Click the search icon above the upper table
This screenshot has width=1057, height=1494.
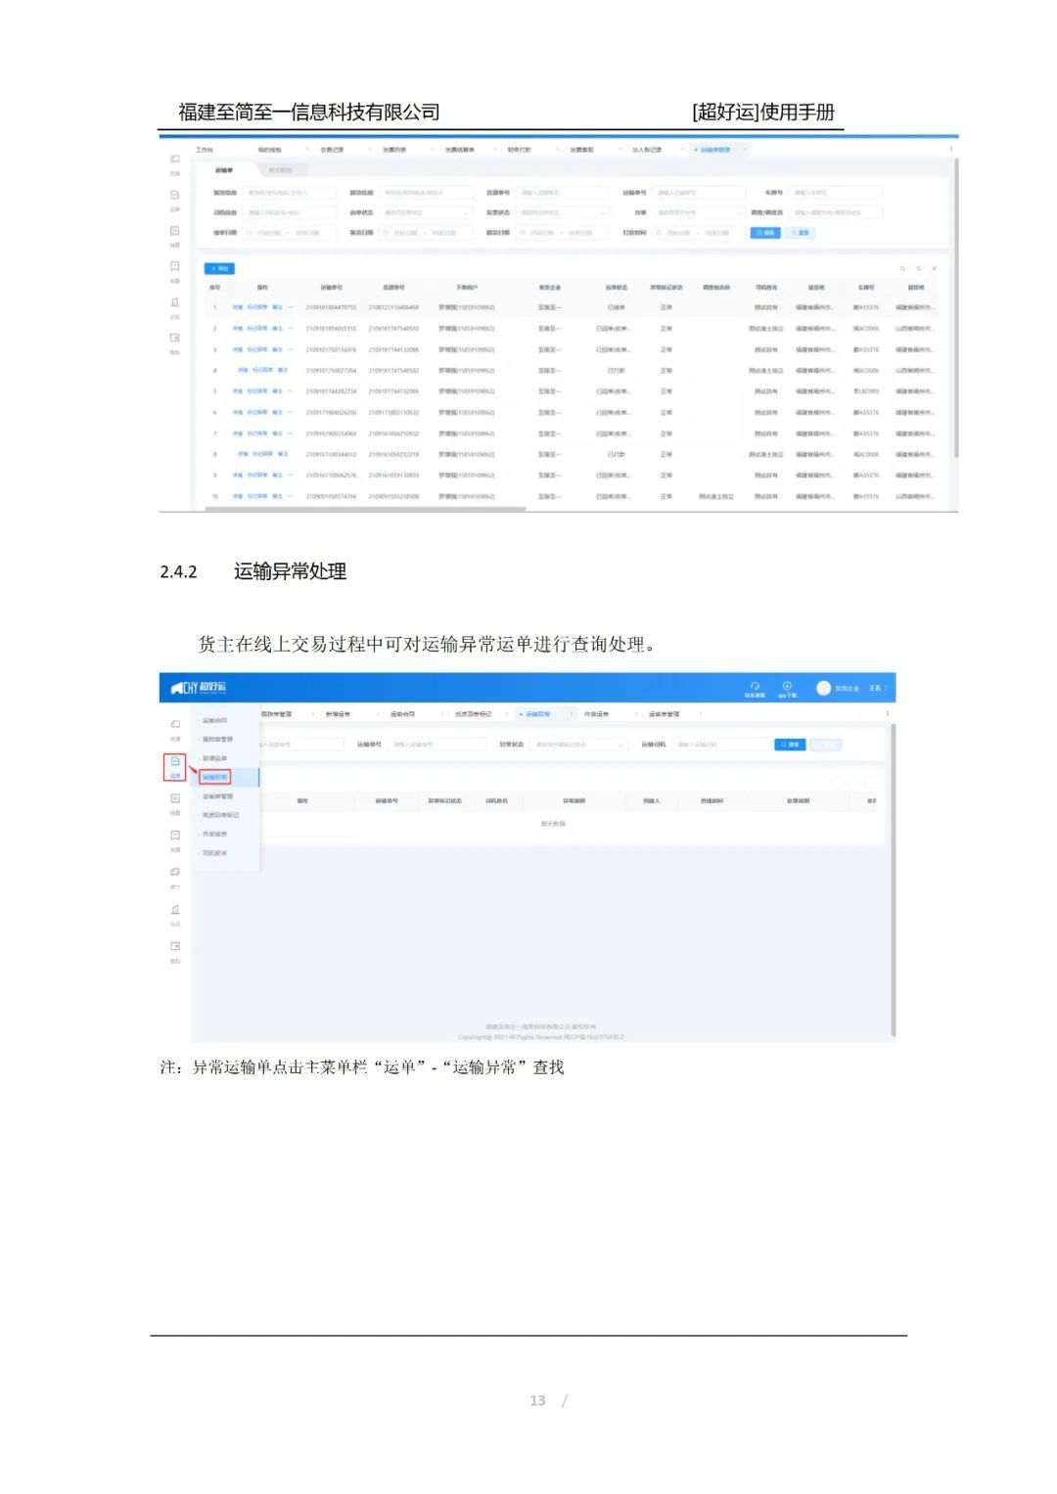(x=919, y=268)
